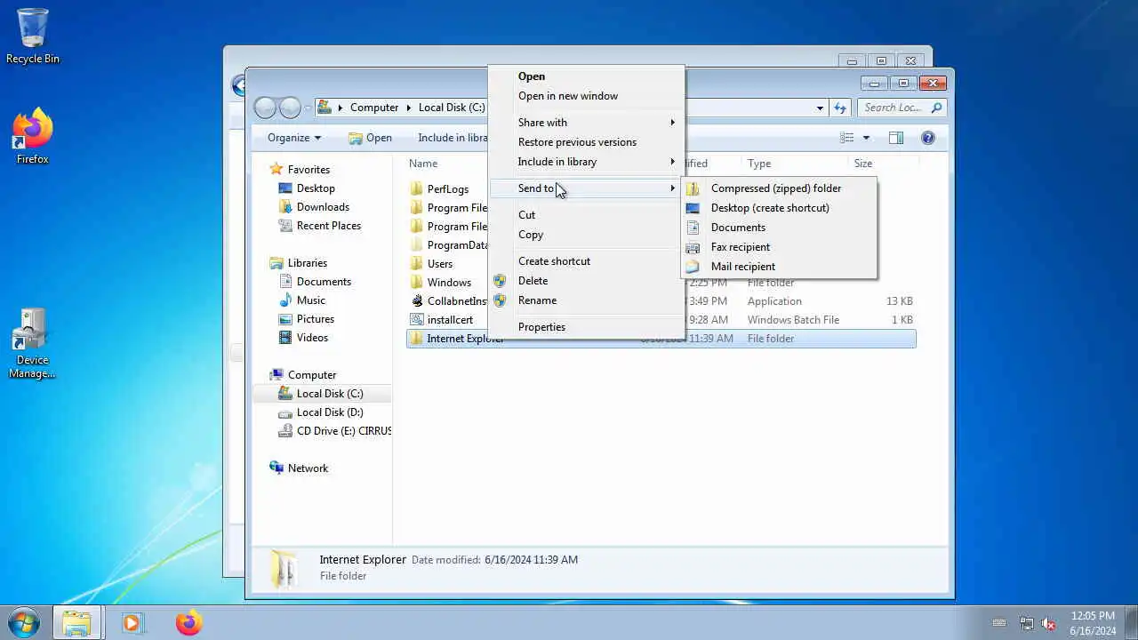Open the keyboard tray icon
Viewport: 1138px width, 640px height.
tap(999, 623)
